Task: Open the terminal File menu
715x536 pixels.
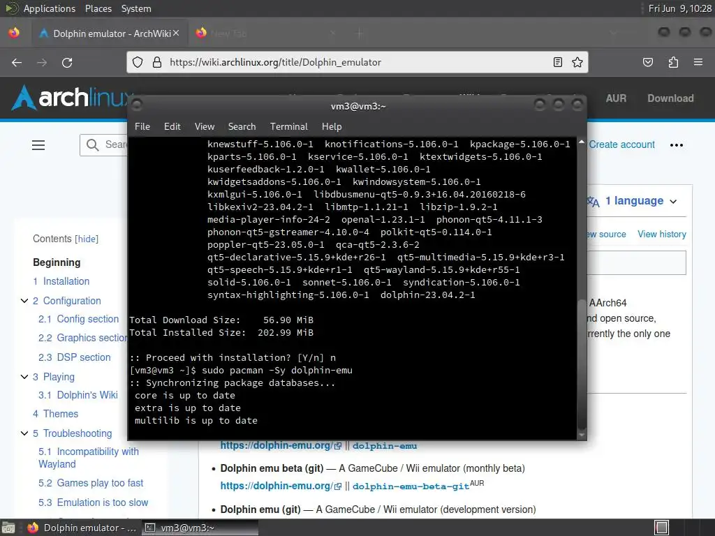Action: [142, 127]
